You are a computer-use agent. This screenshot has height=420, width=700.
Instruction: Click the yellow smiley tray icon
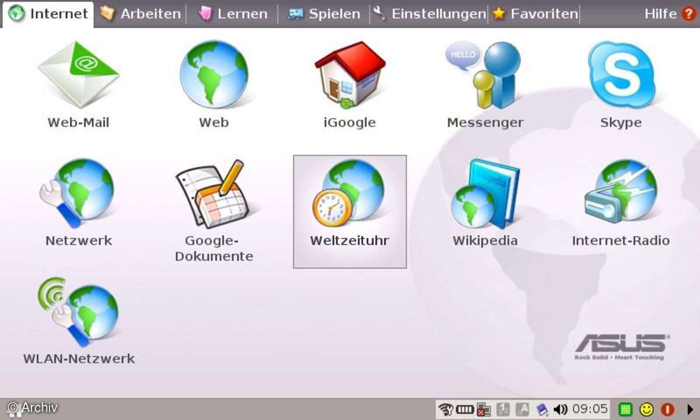pos(646,409)
